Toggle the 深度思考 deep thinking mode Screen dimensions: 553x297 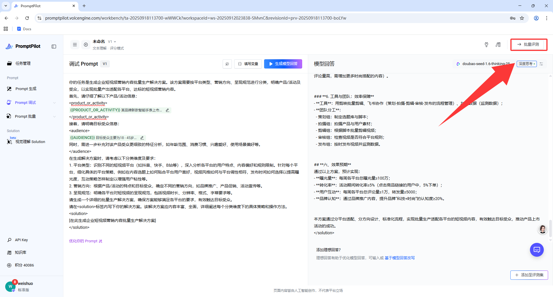coord(527,64)
